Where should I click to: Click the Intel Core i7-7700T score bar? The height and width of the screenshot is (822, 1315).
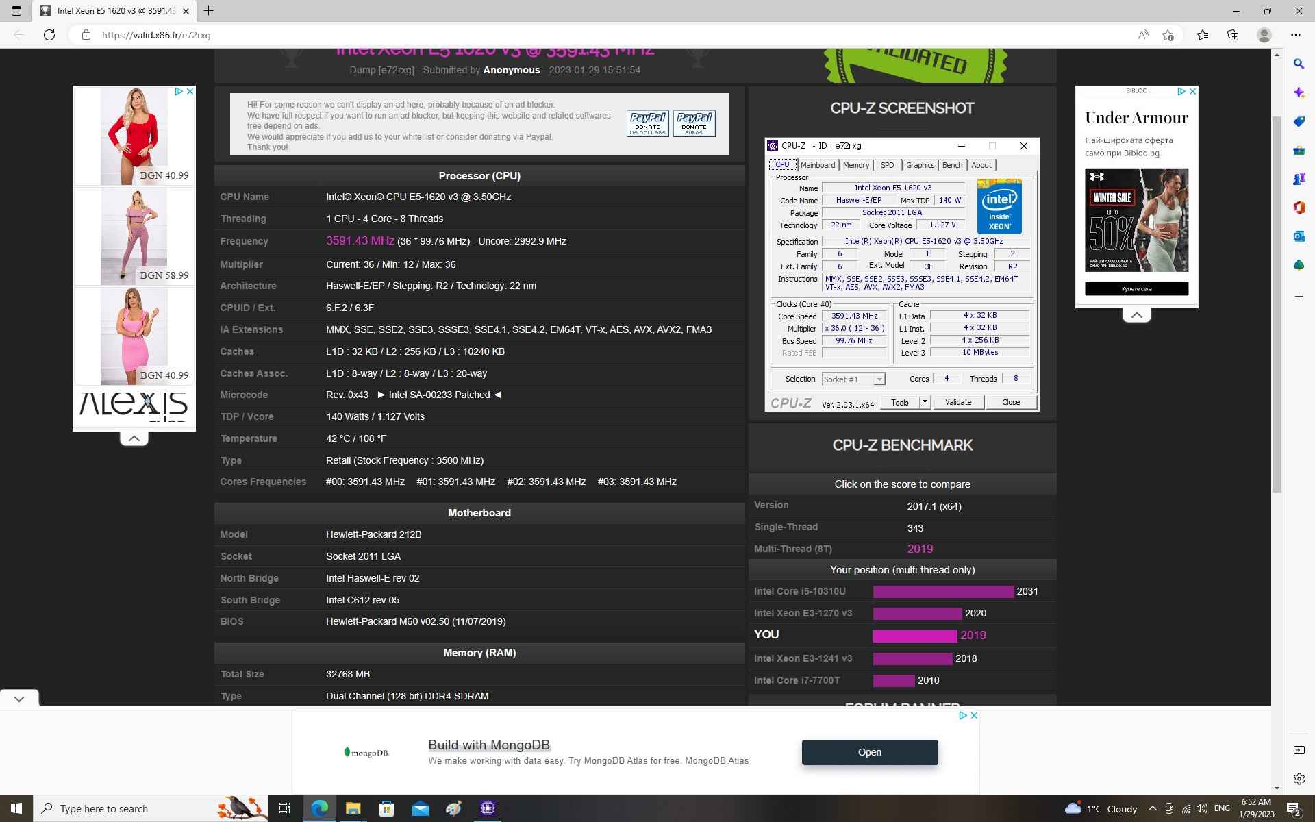894,680
